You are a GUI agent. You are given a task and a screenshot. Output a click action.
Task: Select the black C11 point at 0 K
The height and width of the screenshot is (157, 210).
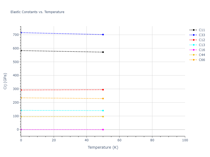coord(21,51)
